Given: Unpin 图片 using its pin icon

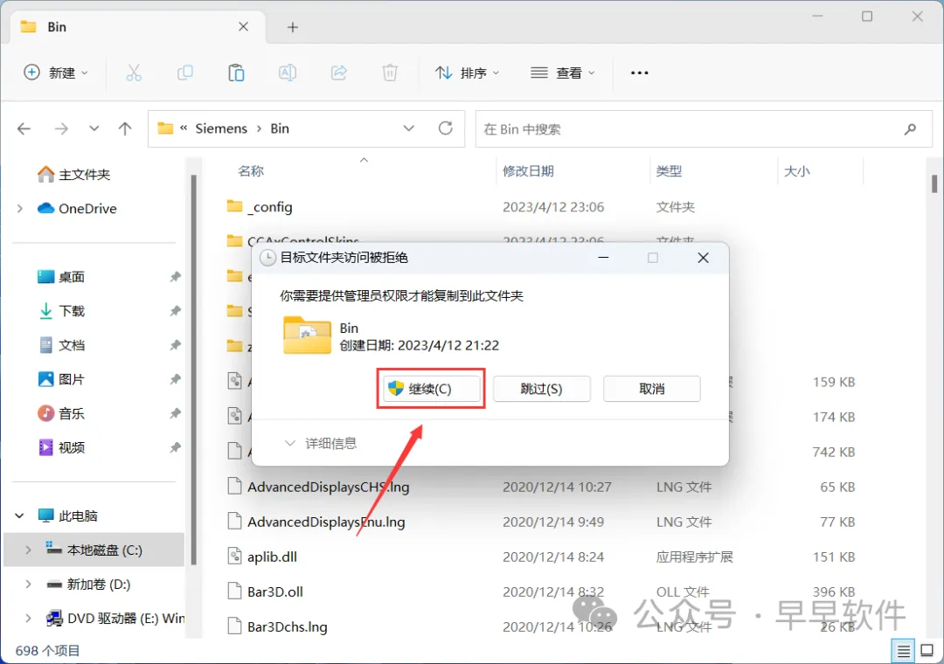Looking at the screenshot, I should (x=175, y=379).
